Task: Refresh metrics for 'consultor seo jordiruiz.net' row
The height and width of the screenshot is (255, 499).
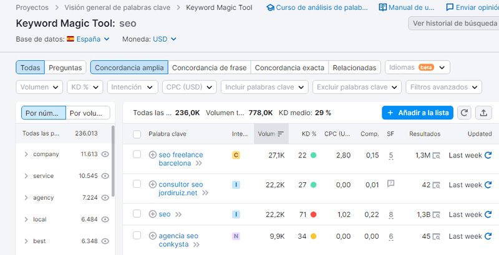Action: (488, 185)
